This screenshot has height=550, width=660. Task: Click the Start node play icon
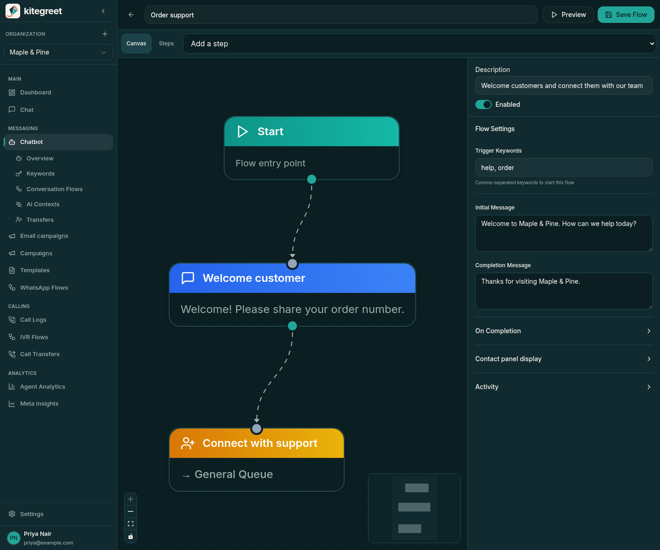point(242,132)
